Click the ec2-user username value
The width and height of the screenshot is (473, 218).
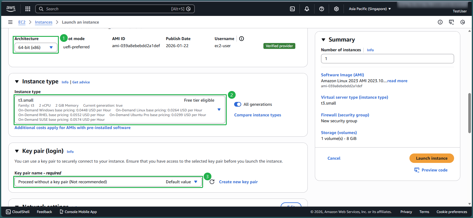click(x=223, y=46)
